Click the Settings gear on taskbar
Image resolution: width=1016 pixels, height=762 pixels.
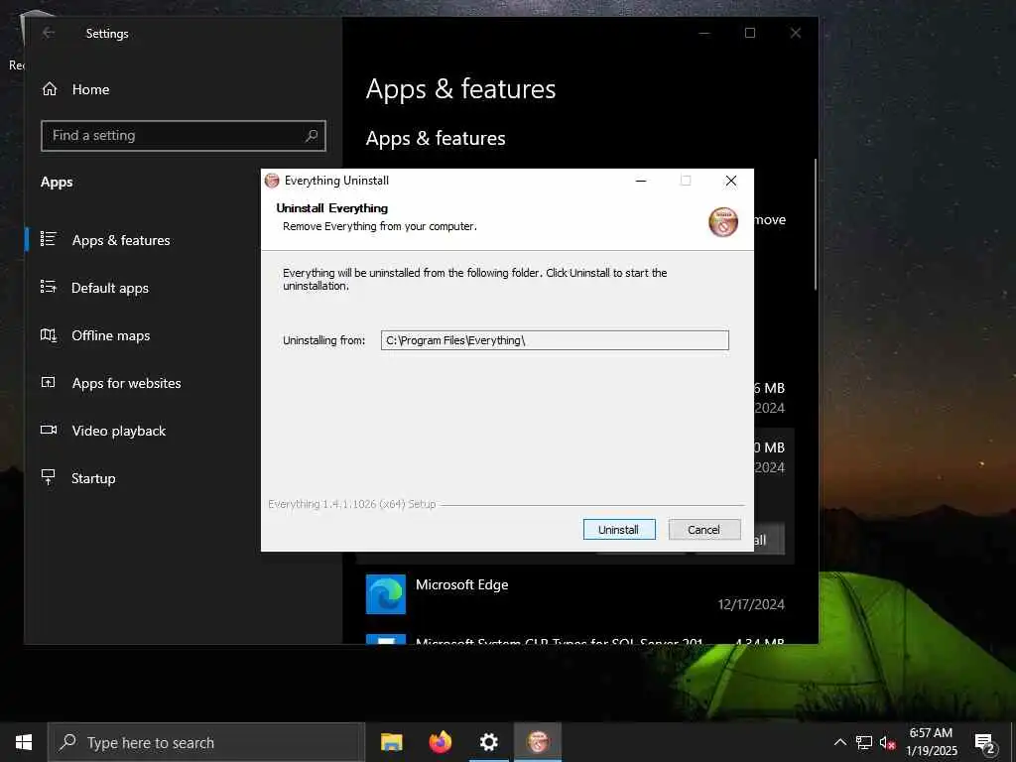pyautogui.click(x=489, y=742)
